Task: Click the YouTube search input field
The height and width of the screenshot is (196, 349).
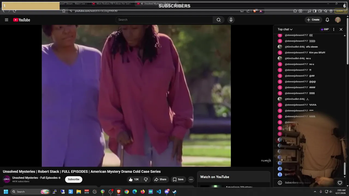Action: pos(164,20)
